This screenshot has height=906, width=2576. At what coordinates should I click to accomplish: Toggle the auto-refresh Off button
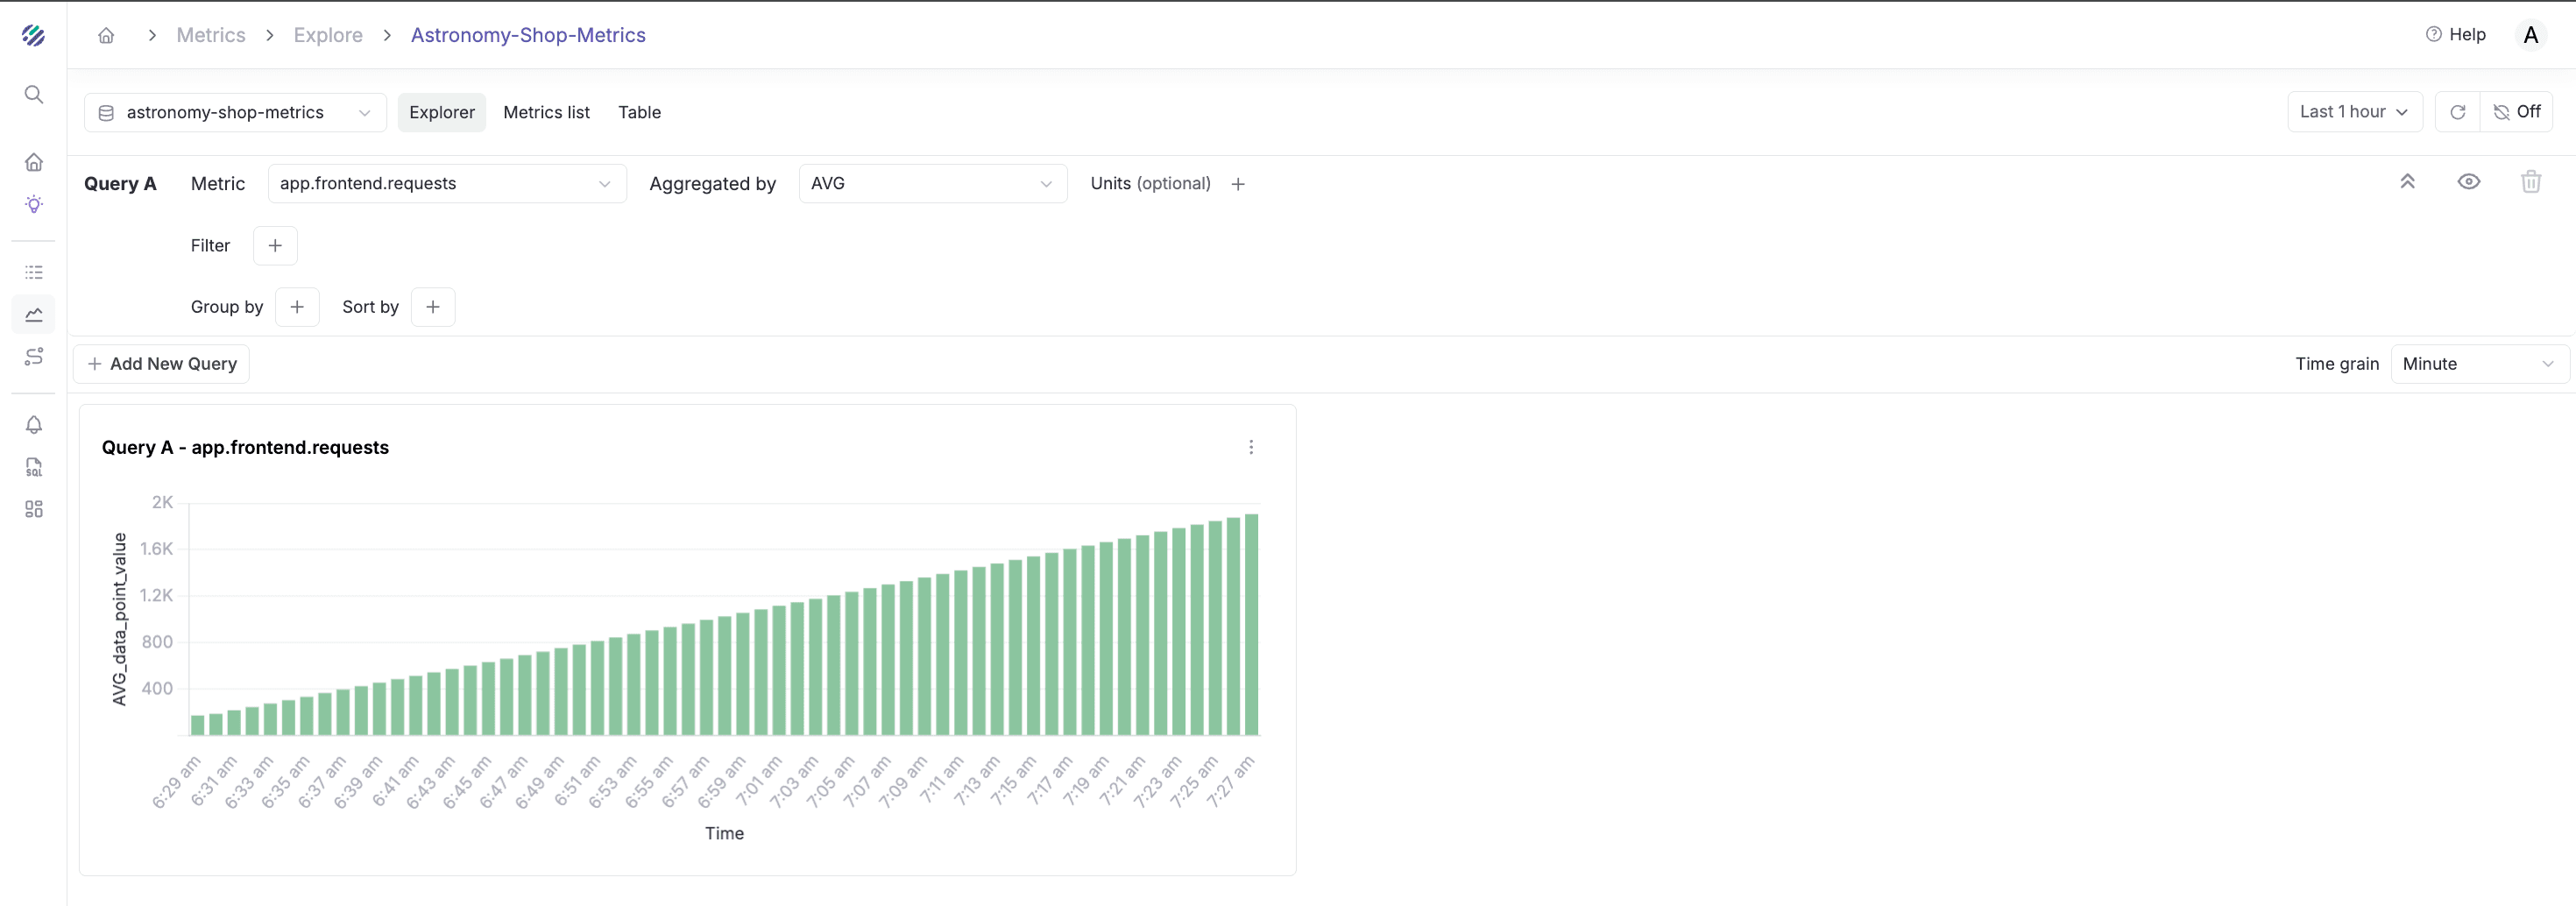click(x=2517, y=112)
